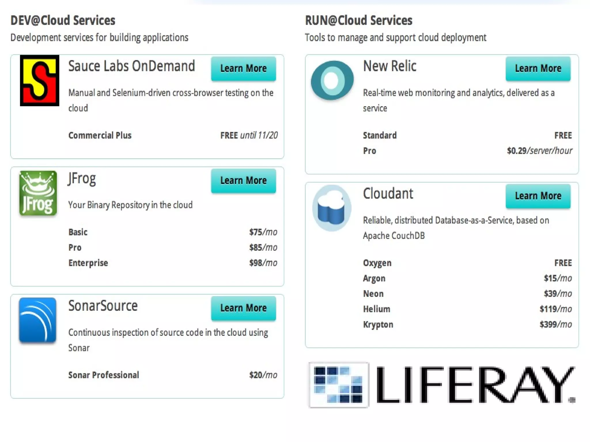Click the Oxygen FREE price

point(563,263)
